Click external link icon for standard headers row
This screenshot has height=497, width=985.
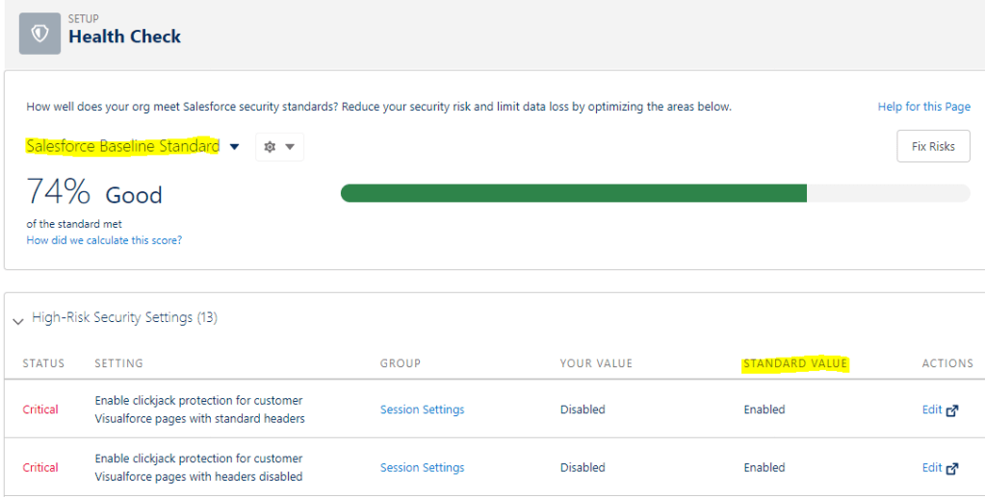click(x=952, y=410)
